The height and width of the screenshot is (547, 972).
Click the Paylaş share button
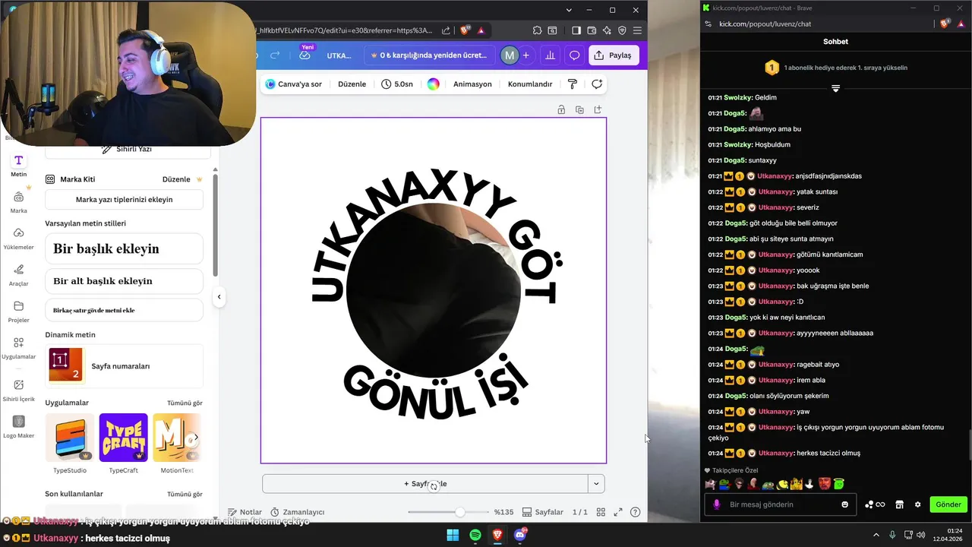point(614,55)
